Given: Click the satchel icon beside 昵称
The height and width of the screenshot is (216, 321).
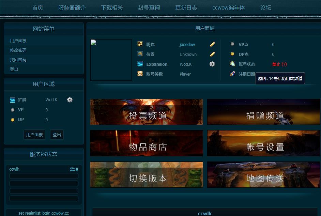Looking at the screenshot, I should [x=140, y=44].
